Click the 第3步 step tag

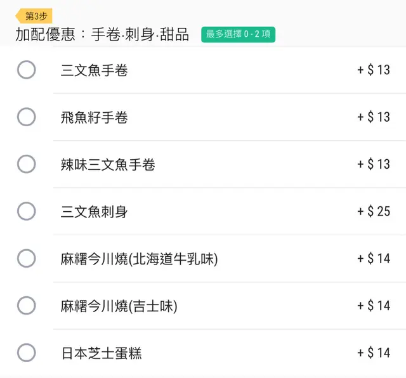35,16
